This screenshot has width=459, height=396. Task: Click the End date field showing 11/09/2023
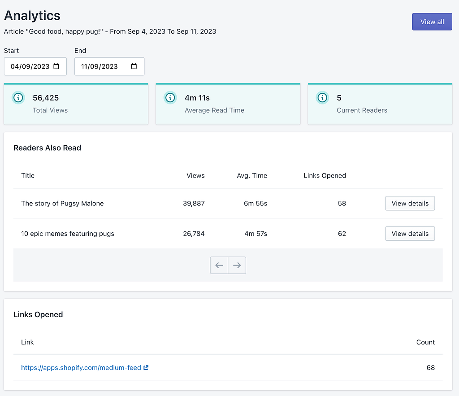100,66
